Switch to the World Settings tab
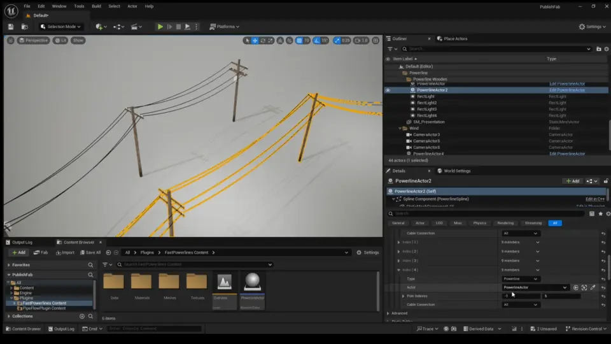 pos(457,171)
